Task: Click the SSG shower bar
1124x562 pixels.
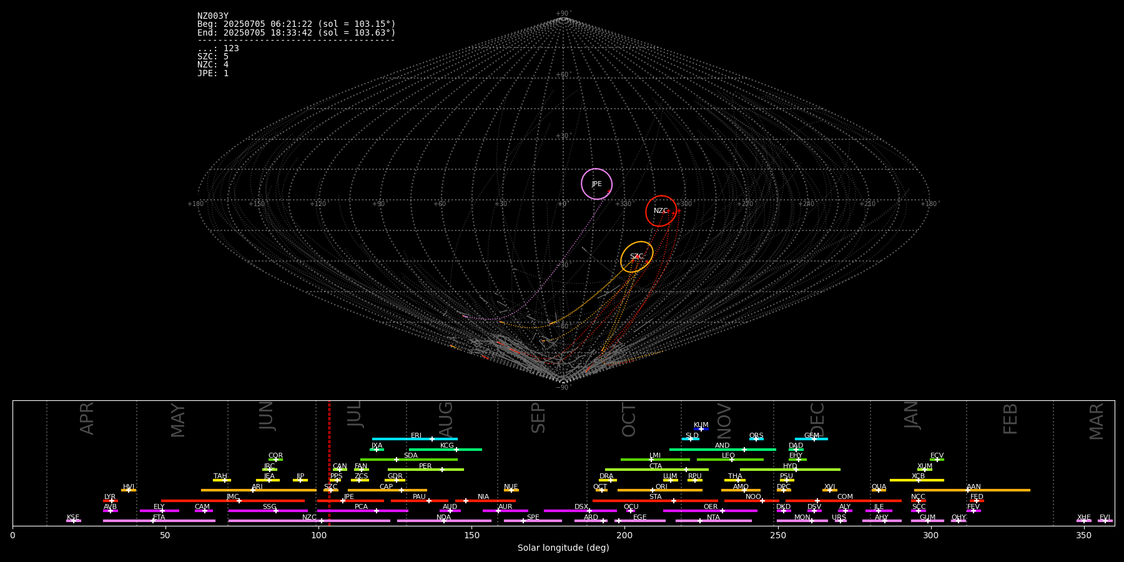Action: click(268, 511)
